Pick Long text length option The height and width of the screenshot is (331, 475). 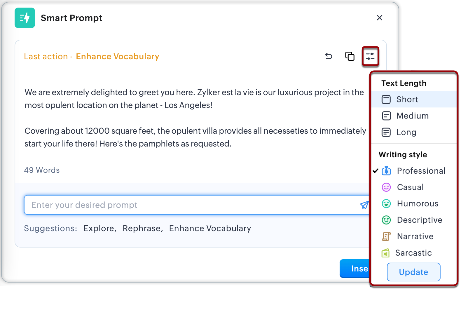(x=414, y=132)
